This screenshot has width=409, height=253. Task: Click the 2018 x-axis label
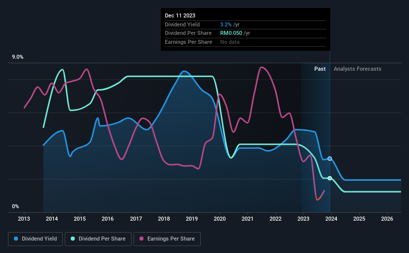click(x=164, y=219)
